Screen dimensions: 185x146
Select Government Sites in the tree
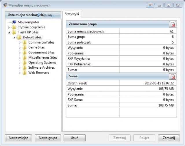pyautogui.click(x=41, y=53)
